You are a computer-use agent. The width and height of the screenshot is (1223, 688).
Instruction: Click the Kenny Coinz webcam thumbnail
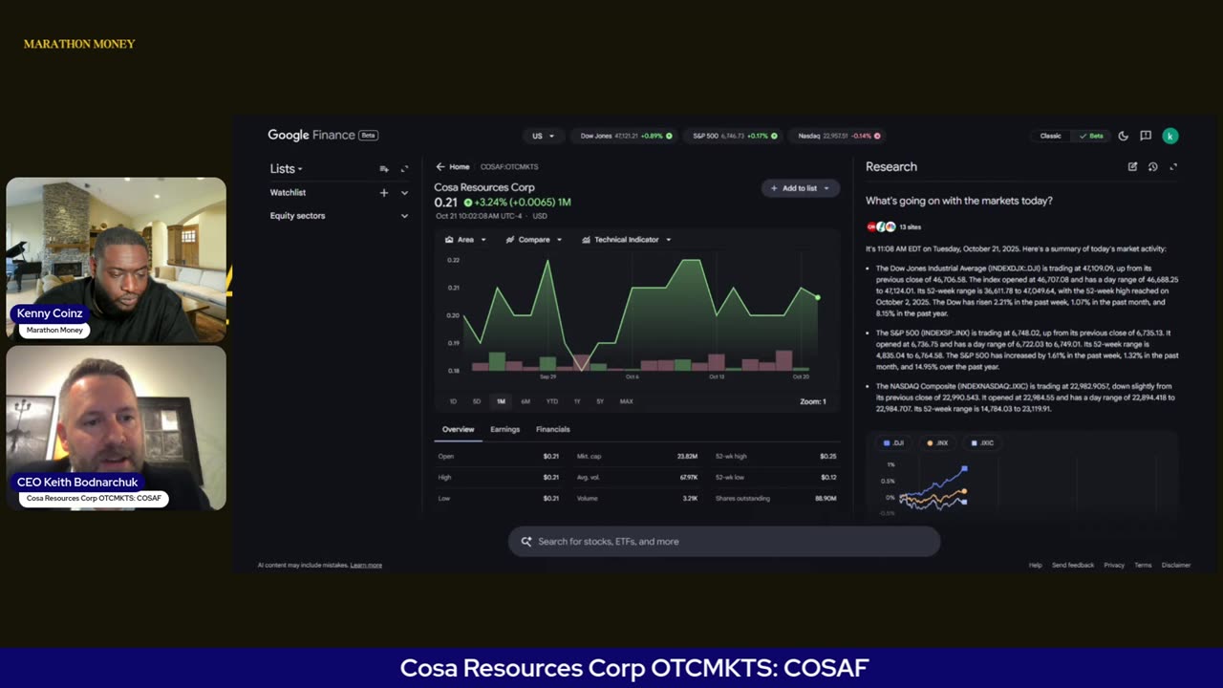click(x=116, y=260)
